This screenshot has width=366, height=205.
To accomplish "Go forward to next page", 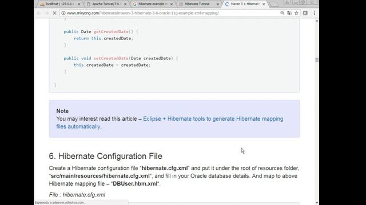I will click(x=47, y=13).
